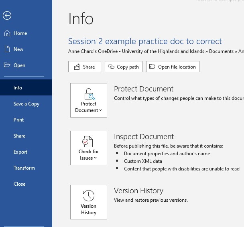Click the document title 'Session 2 example practice doc to correct'
Screen dimensions: 244x227
(x=145, y=41)
